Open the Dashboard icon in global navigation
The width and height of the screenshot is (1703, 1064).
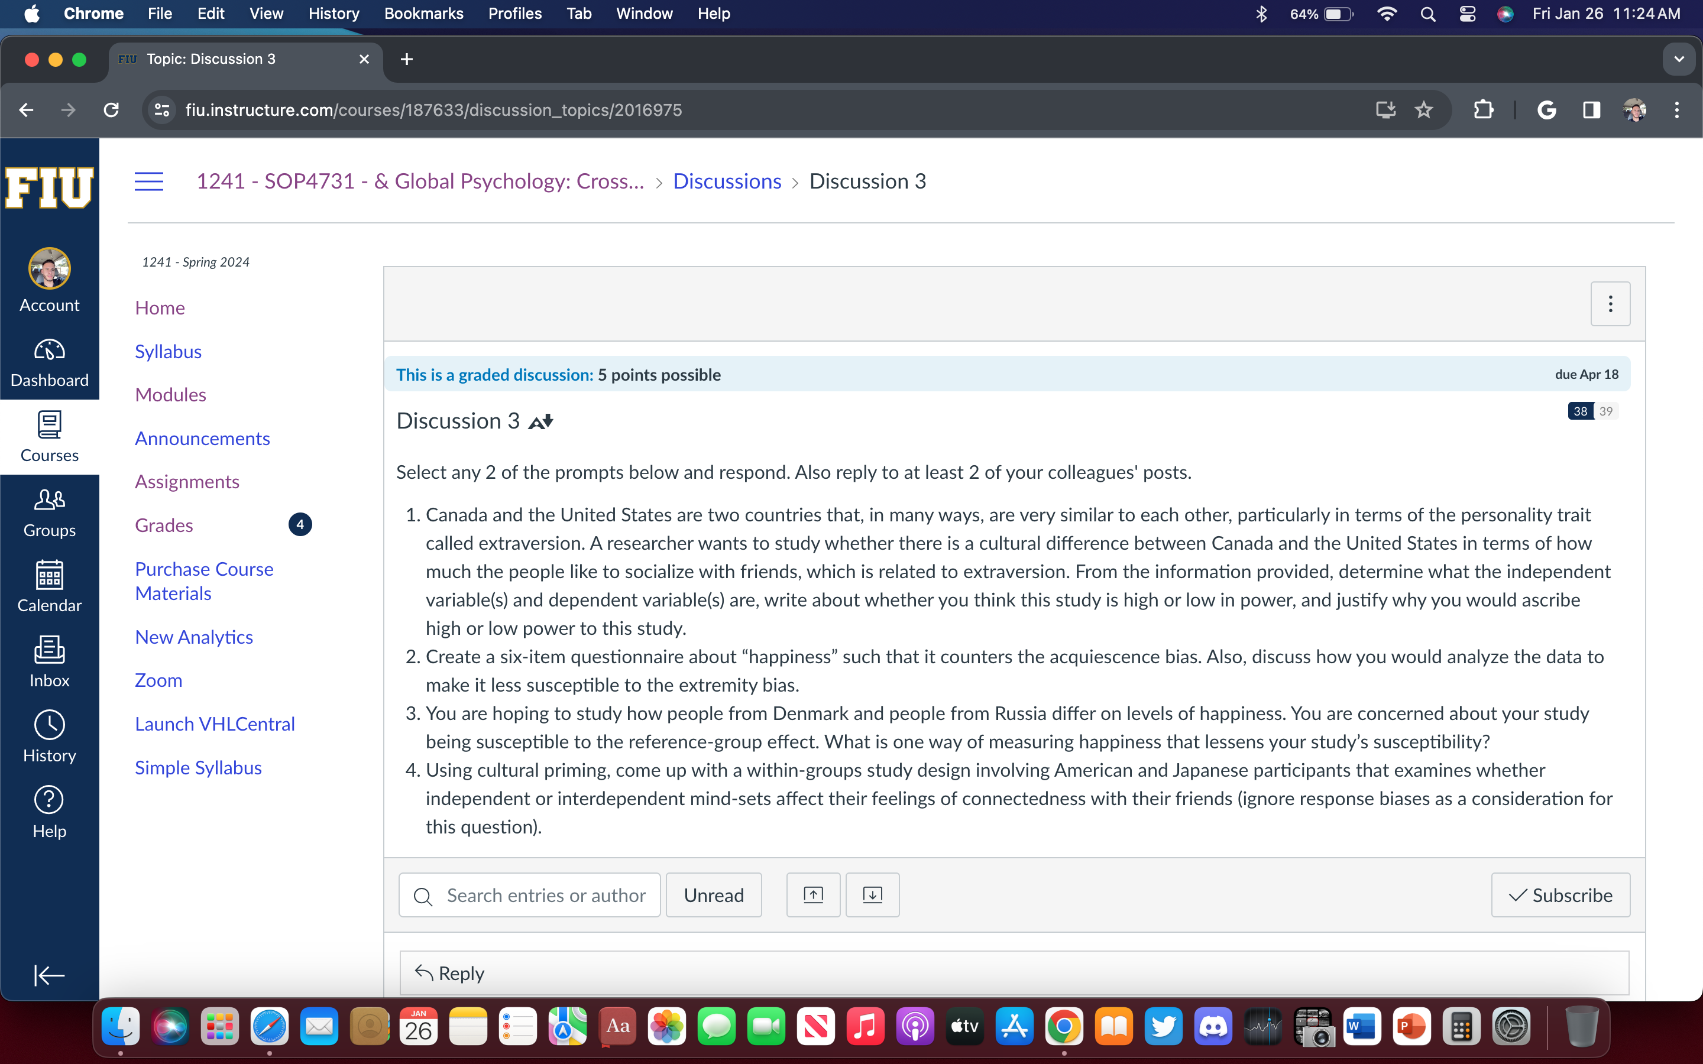(49, 362)
